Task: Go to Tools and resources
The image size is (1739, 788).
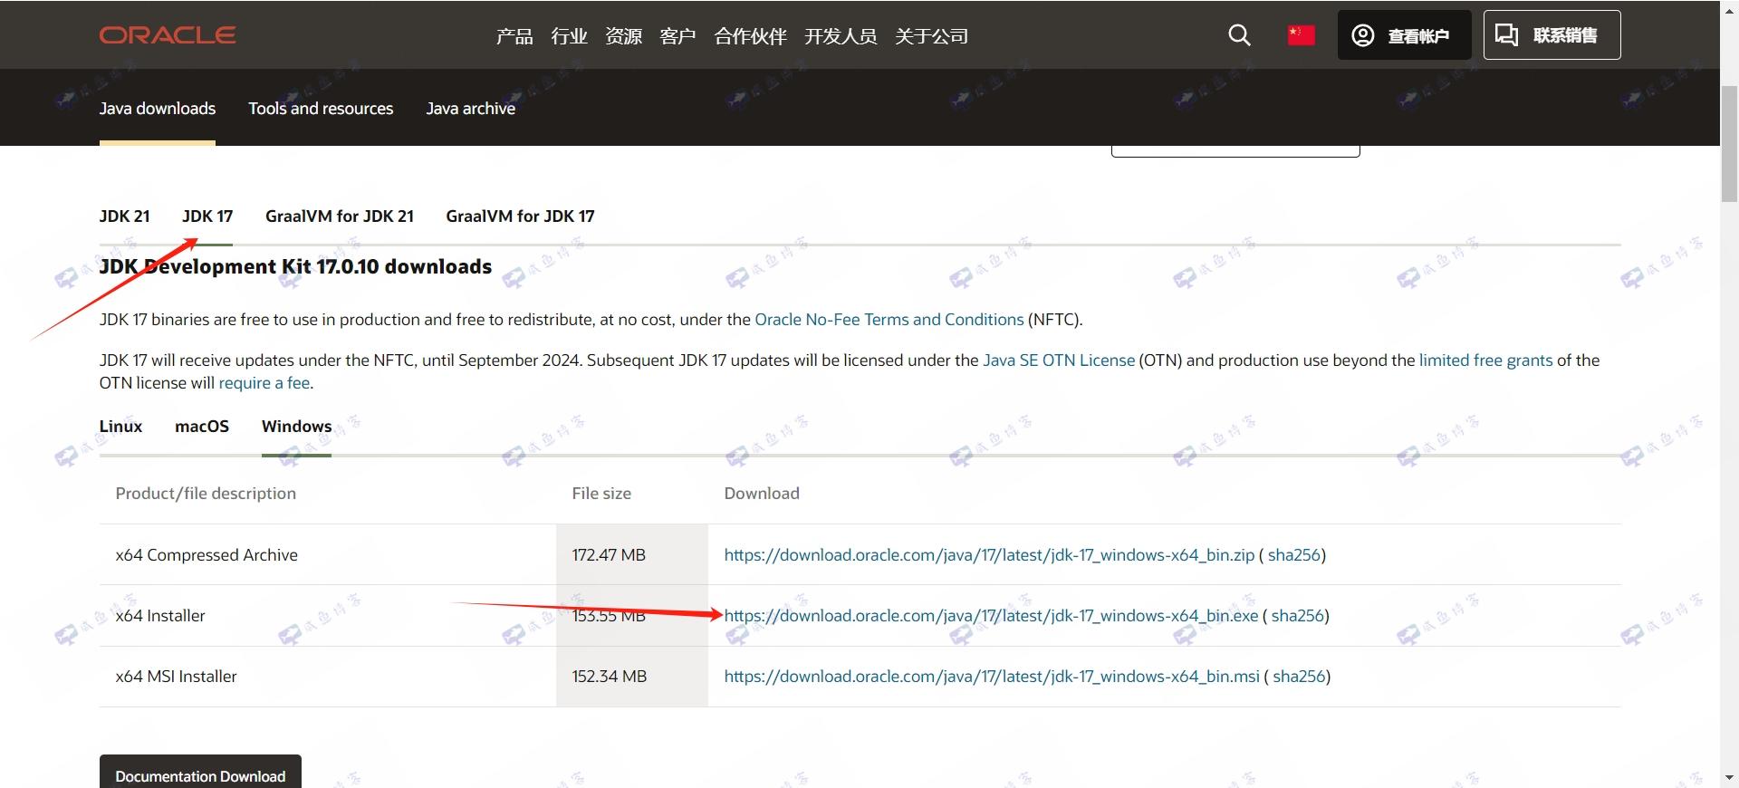Action: tap(321, 109)
